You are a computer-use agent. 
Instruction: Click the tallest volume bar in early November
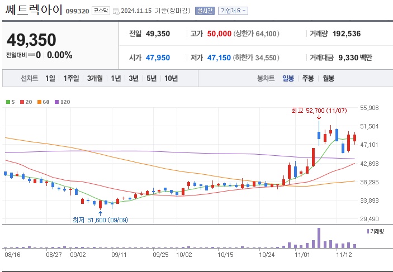click(x=319, y=238)
